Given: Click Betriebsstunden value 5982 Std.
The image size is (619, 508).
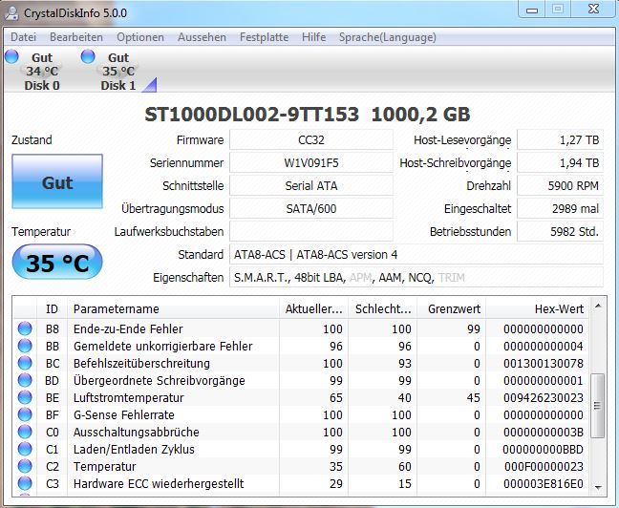Looking at the screenshot, I should coord(560,231).
